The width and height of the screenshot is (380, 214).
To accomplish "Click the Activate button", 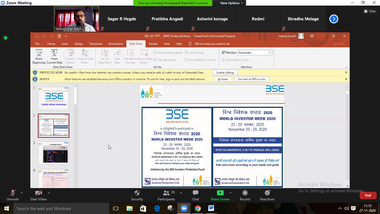I will (x=223, y=79).
